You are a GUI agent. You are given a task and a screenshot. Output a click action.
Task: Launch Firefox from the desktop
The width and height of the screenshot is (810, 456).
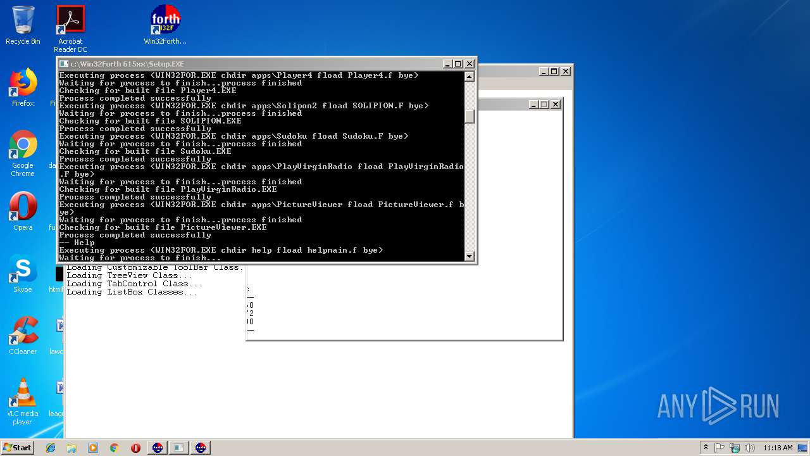point(23,88)
